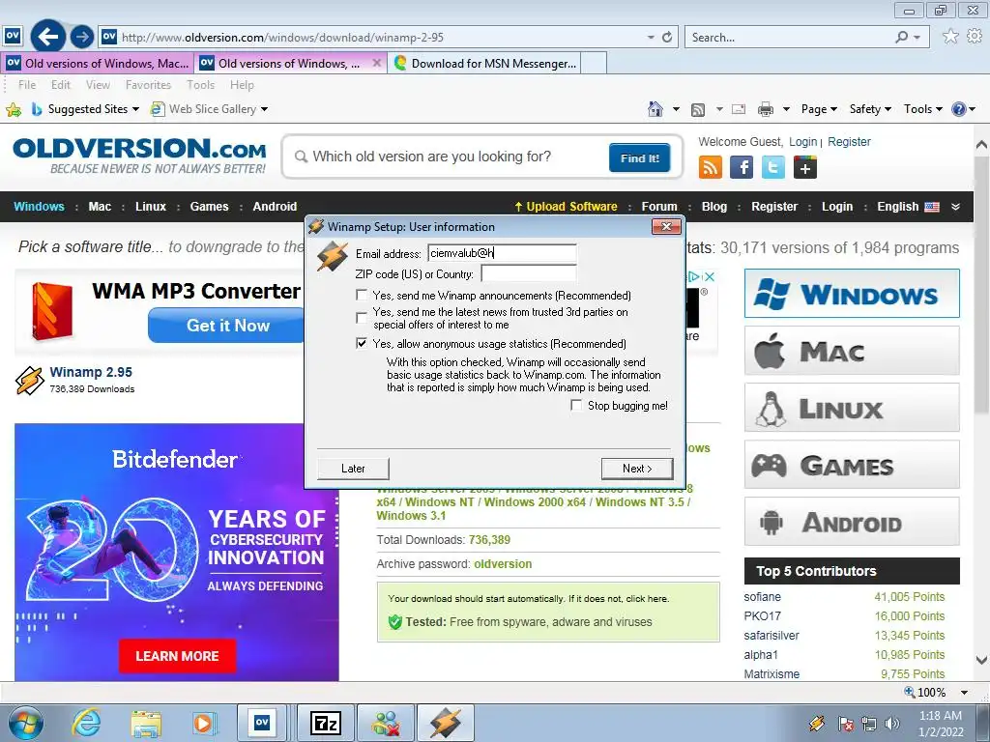
Task: Open the address bar dropdown arrow
Action: coord(651,38)
